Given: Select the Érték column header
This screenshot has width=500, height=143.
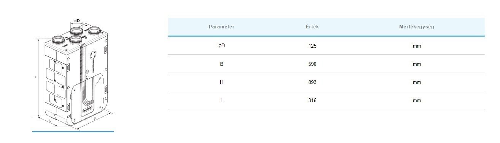Looking at the screenshot, I should [x=312, y=27].
